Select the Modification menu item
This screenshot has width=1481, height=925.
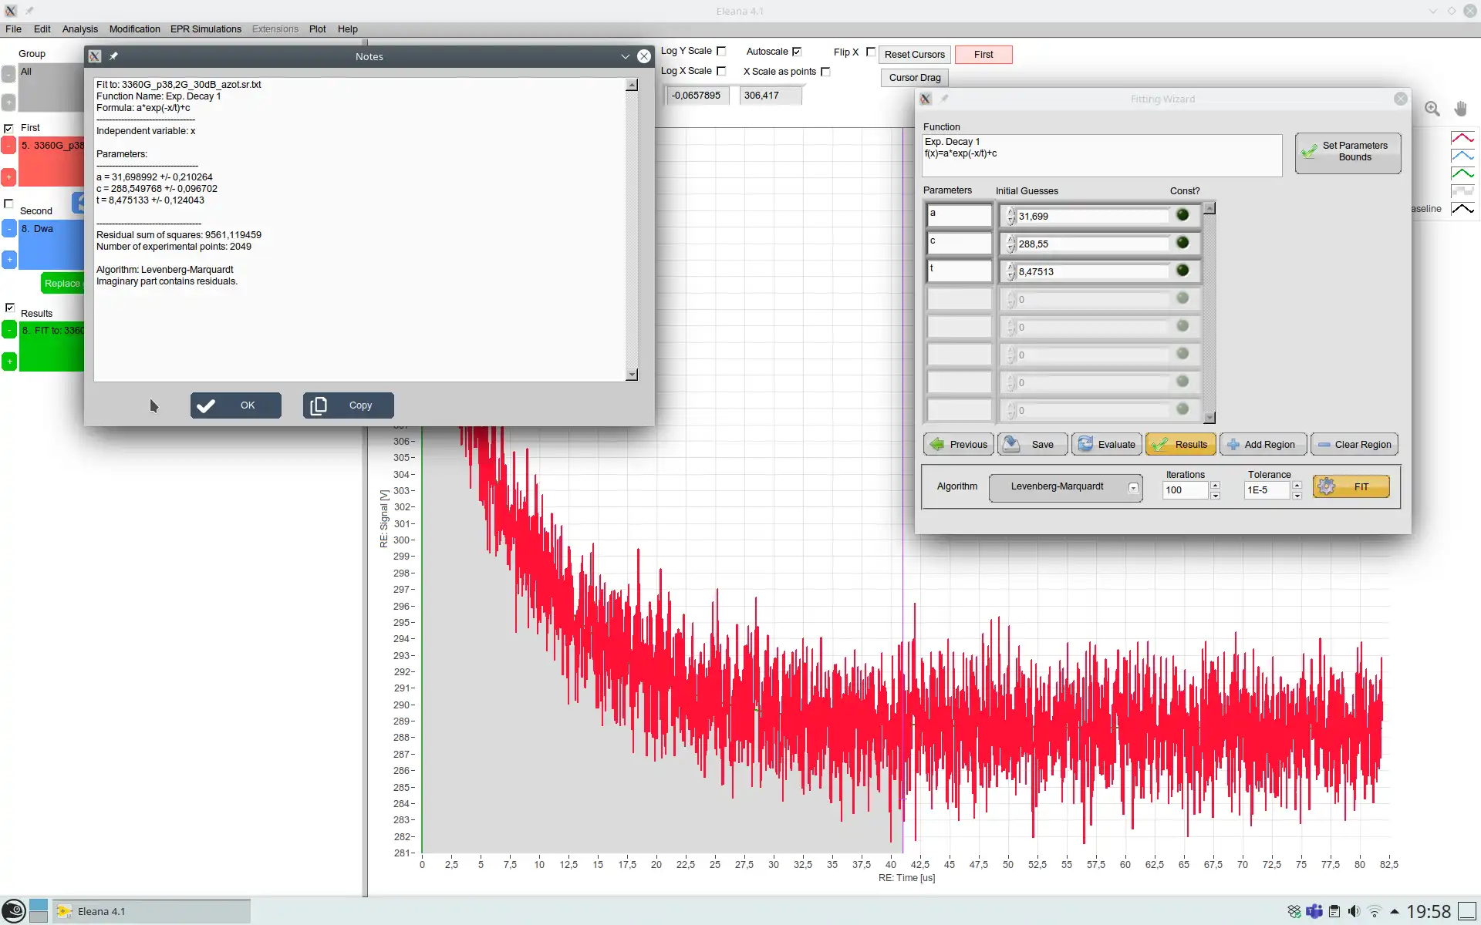[x=133, y=29]
